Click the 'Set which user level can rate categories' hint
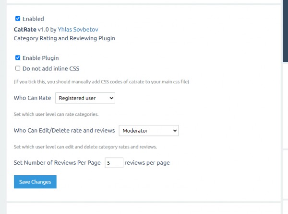The image size is (288, 214). coord(57,114)
